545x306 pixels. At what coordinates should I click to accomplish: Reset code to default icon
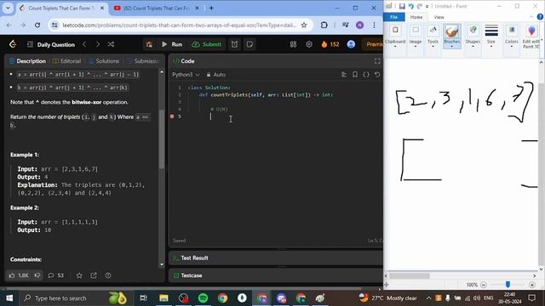(x=377, y=75)
